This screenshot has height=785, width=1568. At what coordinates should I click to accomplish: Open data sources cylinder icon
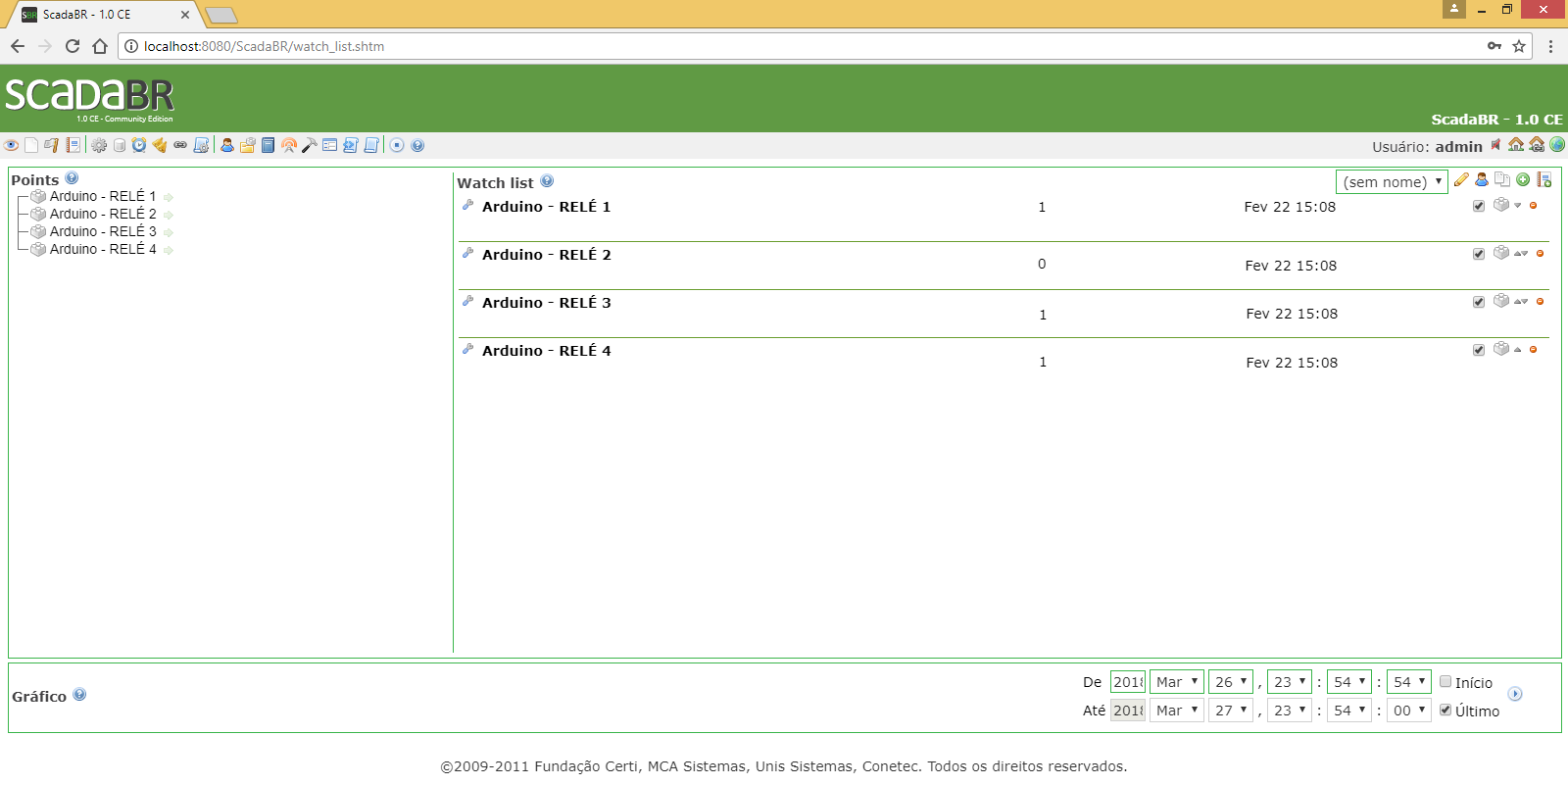click(120, 145)
